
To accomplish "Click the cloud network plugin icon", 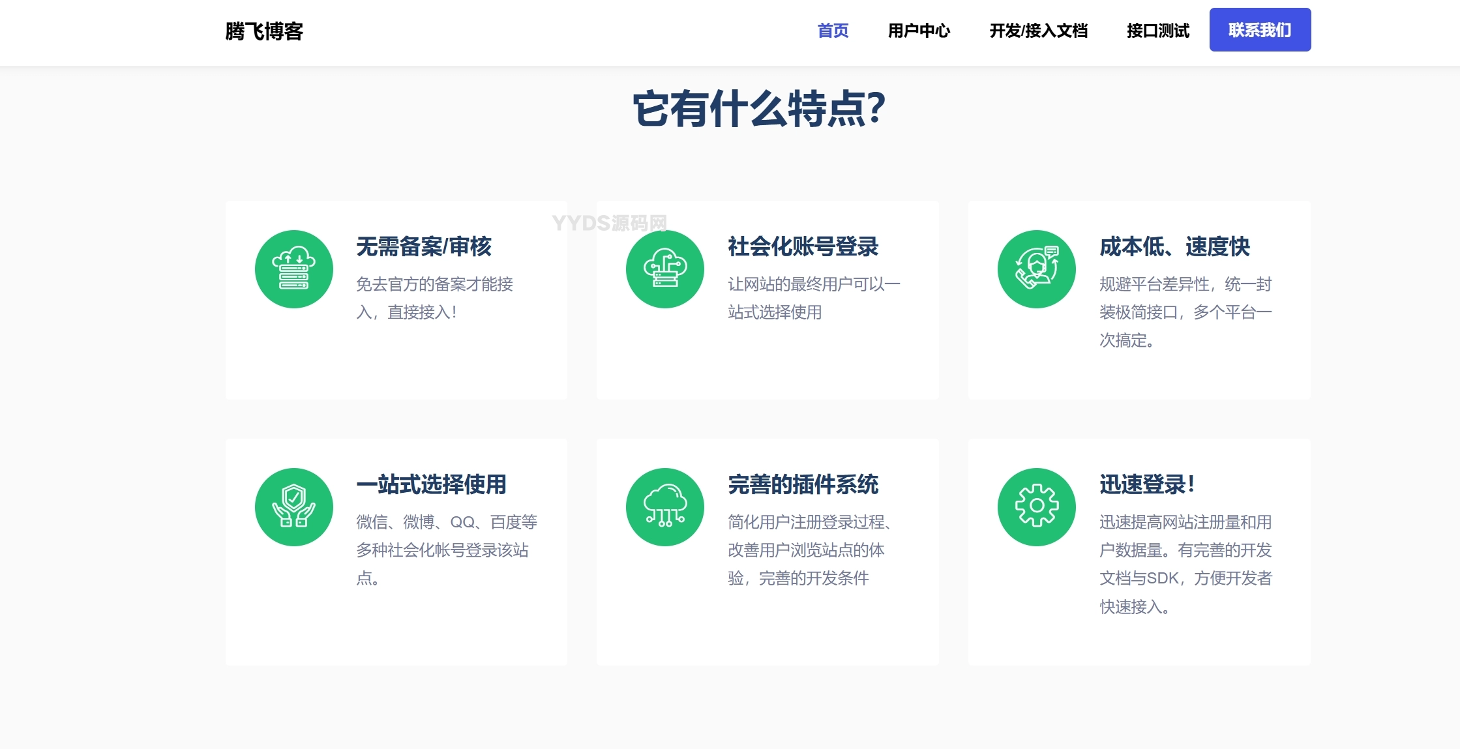I will (x=664, y=507).
